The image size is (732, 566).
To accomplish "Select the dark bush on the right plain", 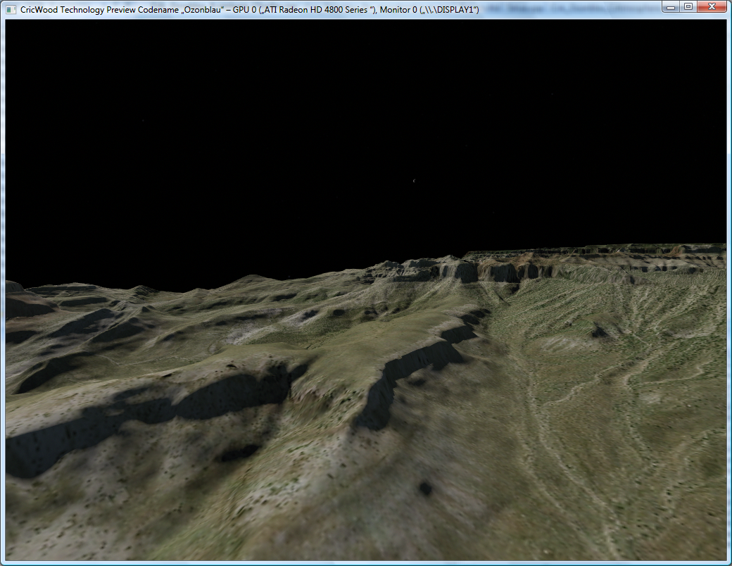I will 598,331.
